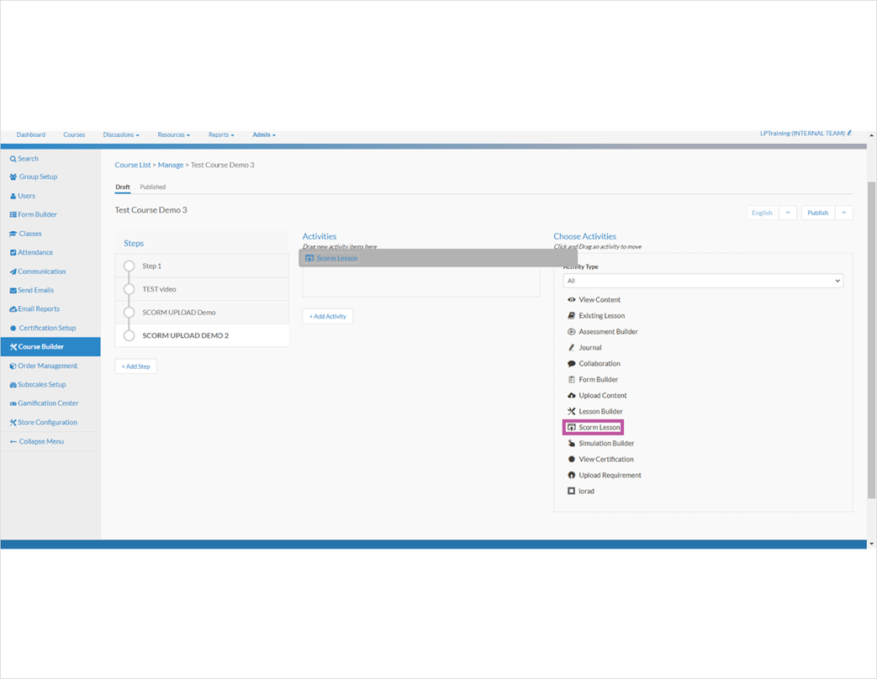Open the Publish options dropdown arrow
The height and width of the screenshot is (679, 877).
point(843,213)
